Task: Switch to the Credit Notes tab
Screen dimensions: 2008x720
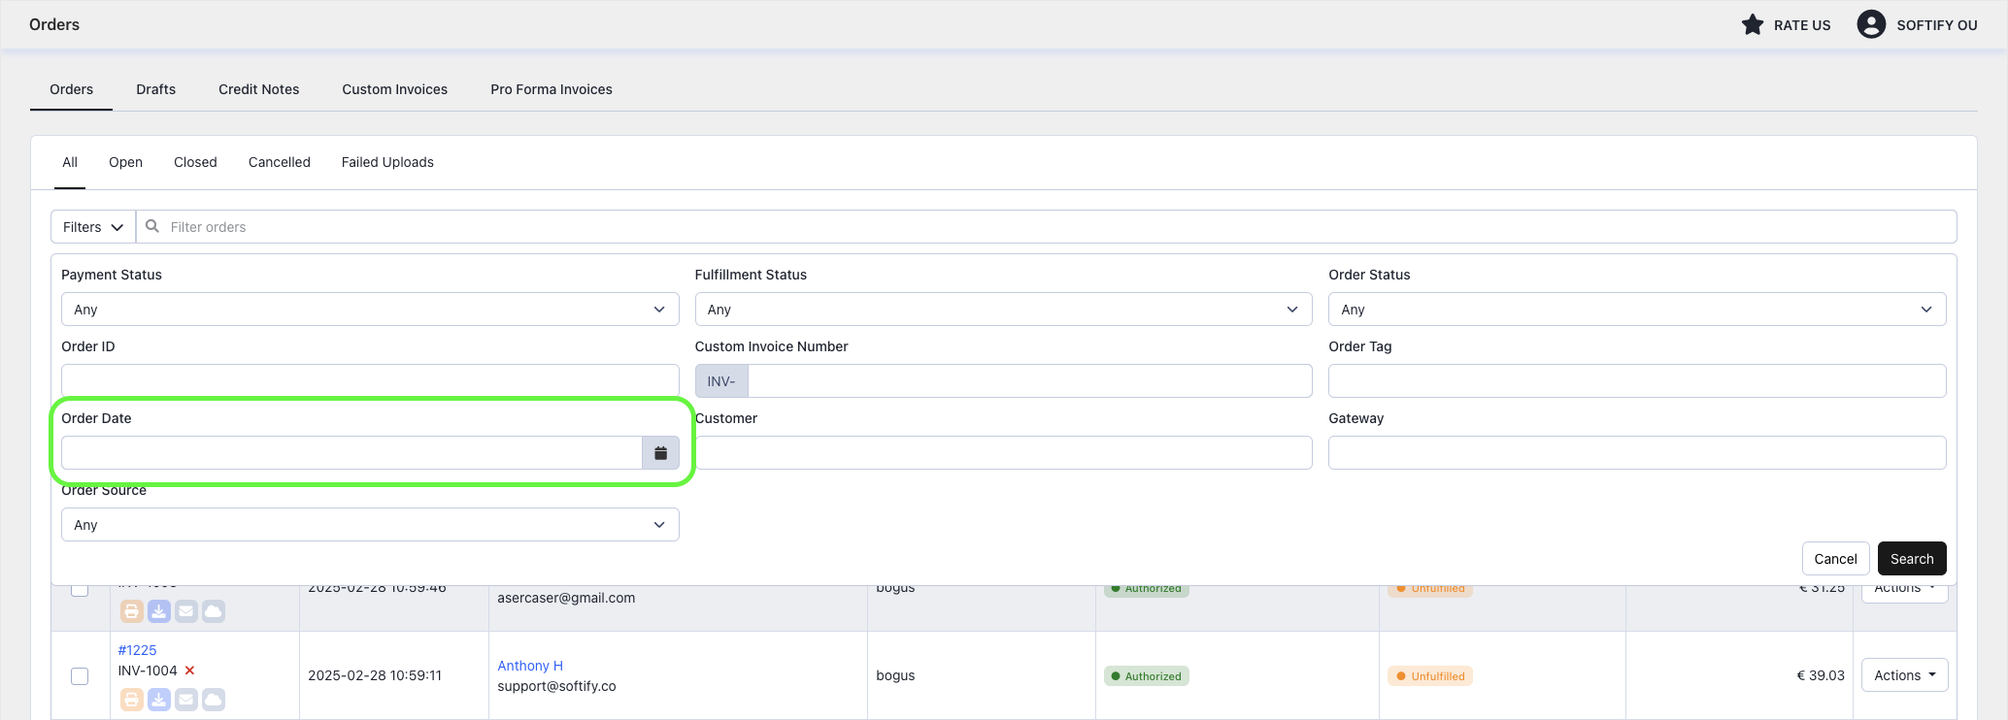Action: click(258, 89)
